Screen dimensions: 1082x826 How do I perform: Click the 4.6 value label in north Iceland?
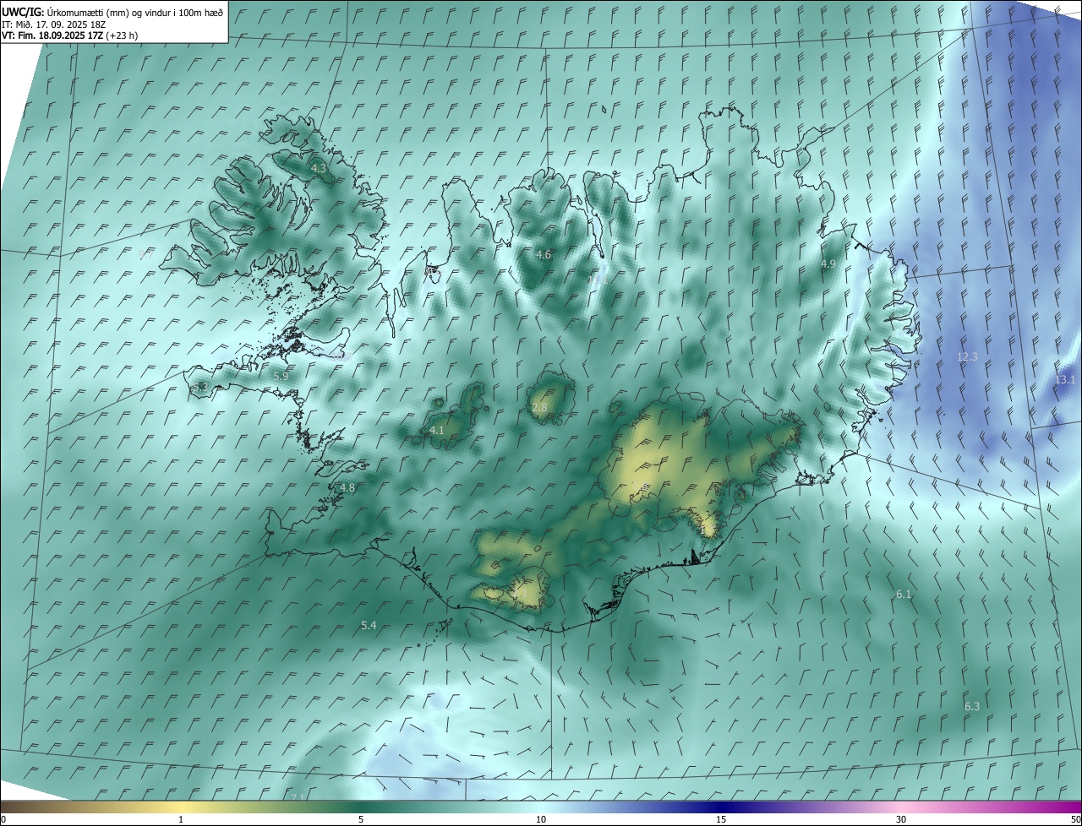[x=544, y=254]
